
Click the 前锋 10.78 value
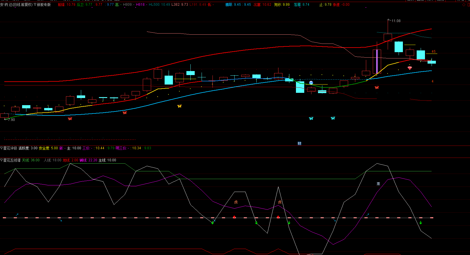coord(67,5)
